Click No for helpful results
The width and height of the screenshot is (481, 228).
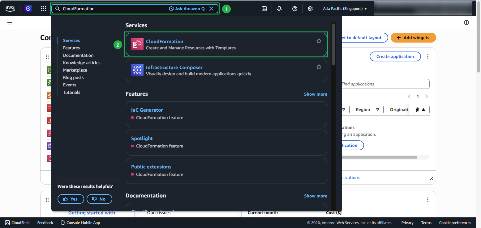click(x=99, y=199)
